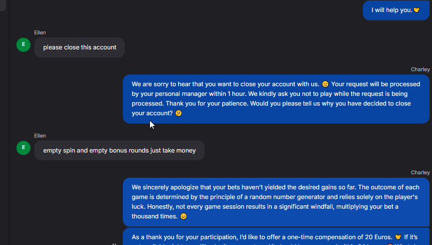Click the double-check read mark left of the compensation message
432x245 pixels.
(x=115, y=243)
